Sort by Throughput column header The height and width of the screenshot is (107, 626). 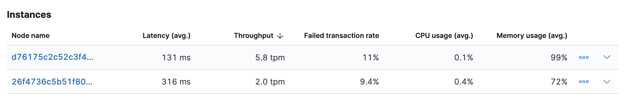[253, 36]
